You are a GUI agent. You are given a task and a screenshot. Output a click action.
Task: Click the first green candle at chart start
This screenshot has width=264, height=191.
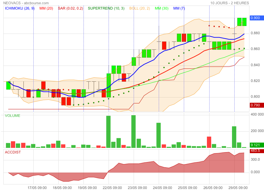click(9, 86)
